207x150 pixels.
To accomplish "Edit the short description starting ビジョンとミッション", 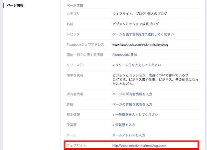I will tap(155, 80).
